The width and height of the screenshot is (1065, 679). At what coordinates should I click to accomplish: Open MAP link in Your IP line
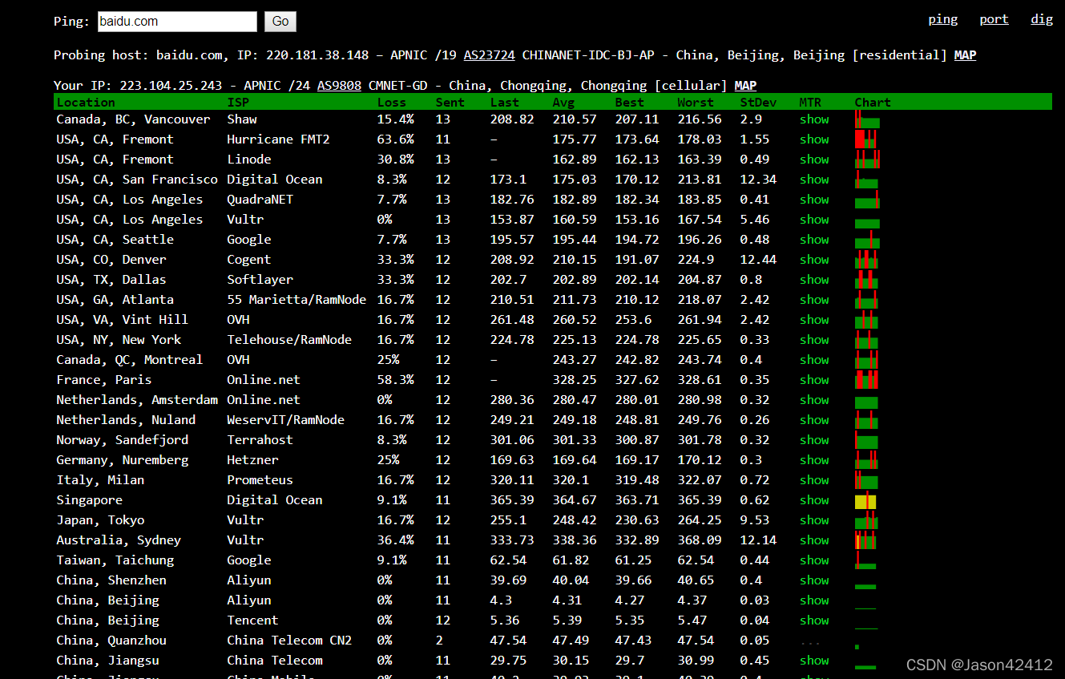click(745, 86)
